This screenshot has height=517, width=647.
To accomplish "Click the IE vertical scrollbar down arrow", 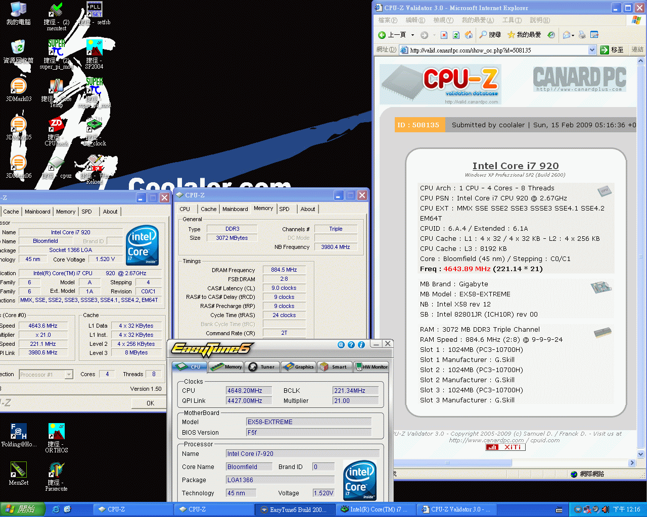I will pyautogui.click(x=641, y=454).
